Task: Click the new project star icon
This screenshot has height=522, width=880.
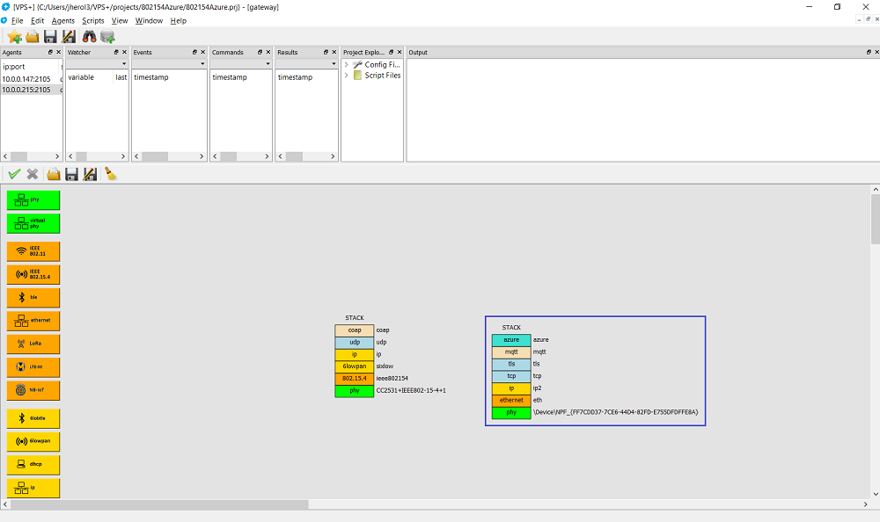Action: tap(15, 36)
